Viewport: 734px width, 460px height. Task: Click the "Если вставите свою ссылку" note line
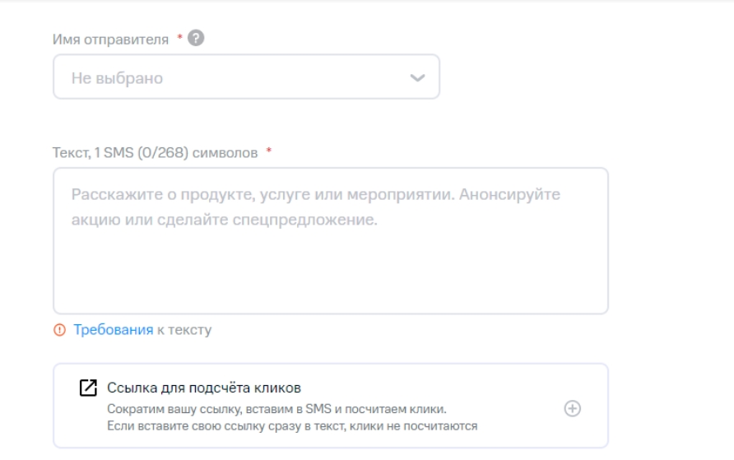coord(292,425)
